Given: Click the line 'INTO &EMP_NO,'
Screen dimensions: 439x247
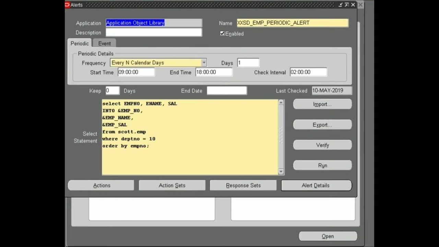Looking at the screenshot, I should pos(122,111).
